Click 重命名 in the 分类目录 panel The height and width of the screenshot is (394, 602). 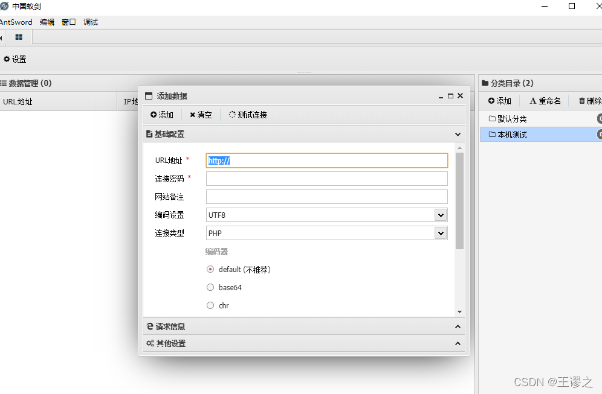545,101
